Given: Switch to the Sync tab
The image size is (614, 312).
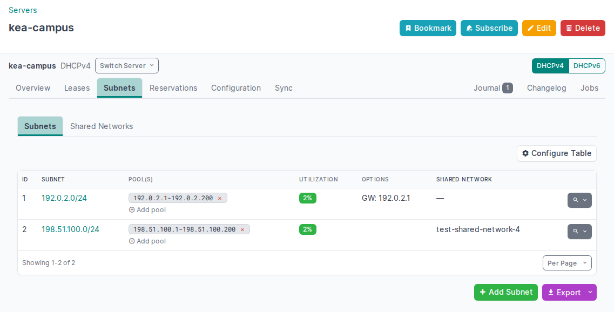Looking at the screenshot, I should pyautogui.click(x=284, y=88).
